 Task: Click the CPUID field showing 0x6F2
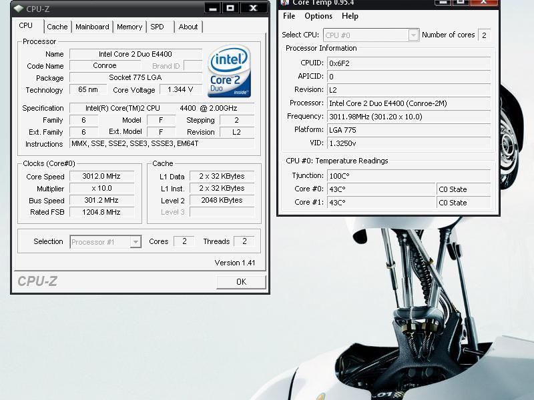click(x=409, y=63)
